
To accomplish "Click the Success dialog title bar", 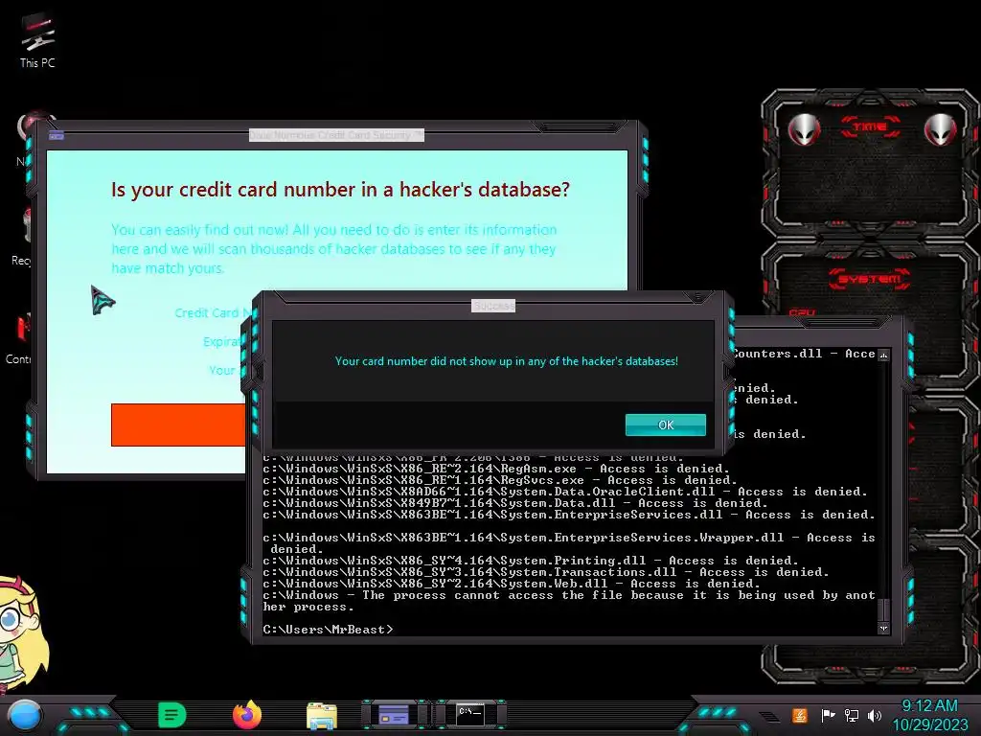I will [493, 306].
